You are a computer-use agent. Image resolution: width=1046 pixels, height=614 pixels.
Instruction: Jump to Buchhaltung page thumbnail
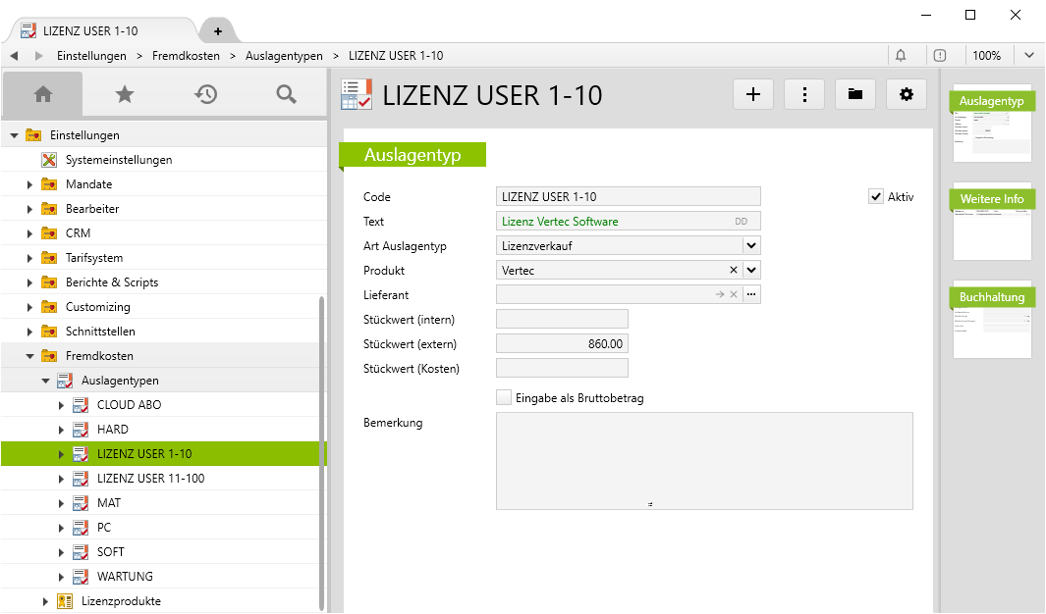pos(992,320)
